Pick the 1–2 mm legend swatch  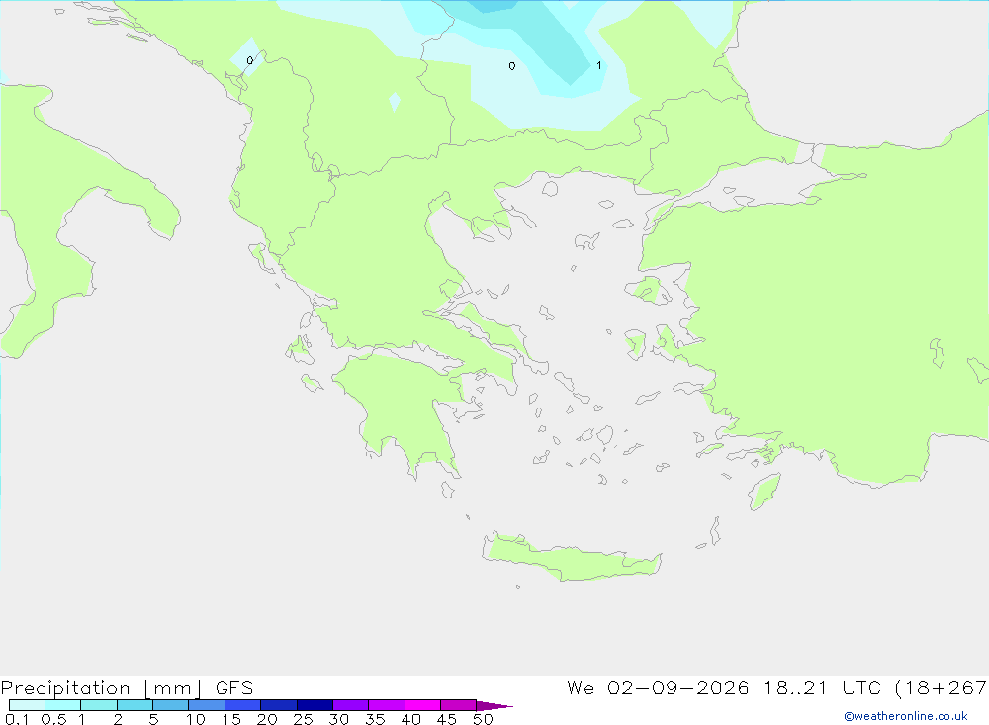pyautogui.click(x=99, y=705)
